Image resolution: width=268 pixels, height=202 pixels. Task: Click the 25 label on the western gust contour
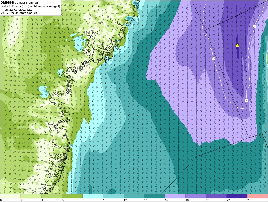pyautogui.click(x=213, y=58)
